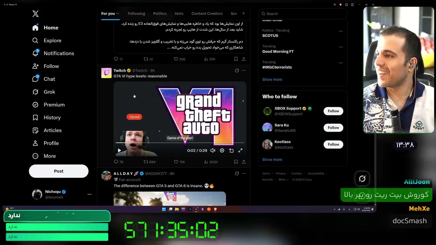This screenshot has height=245, width=436.
Task: Enable picture-in-picture for the GTA VI video
Action: point(231,150)
